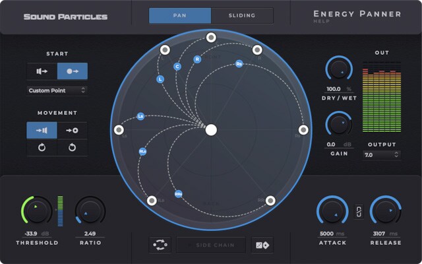Open the 7.0 output format dropdown

(x=381, y=154)
